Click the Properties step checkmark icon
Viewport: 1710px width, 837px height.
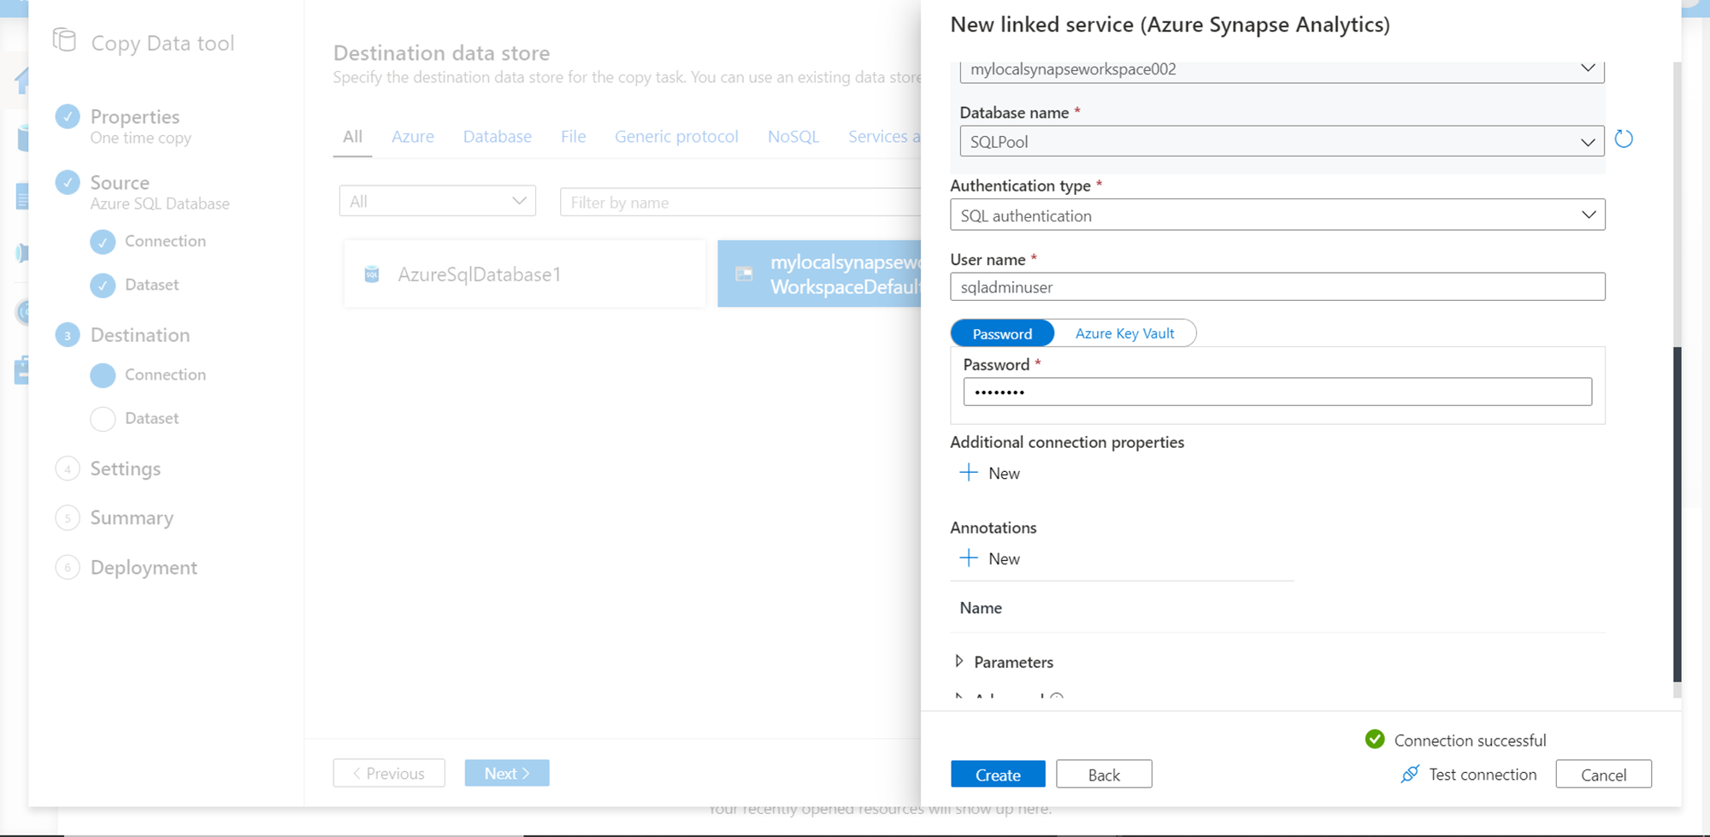[x=68, y=117]
